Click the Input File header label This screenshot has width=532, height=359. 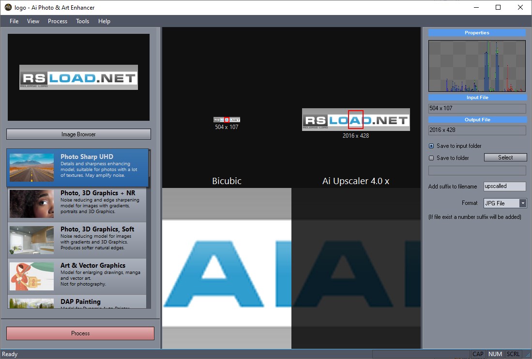[477, 97]
